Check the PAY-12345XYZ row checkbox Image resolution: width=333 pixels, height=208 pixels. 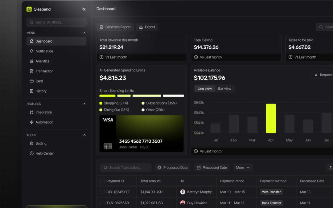coord(102,192)
